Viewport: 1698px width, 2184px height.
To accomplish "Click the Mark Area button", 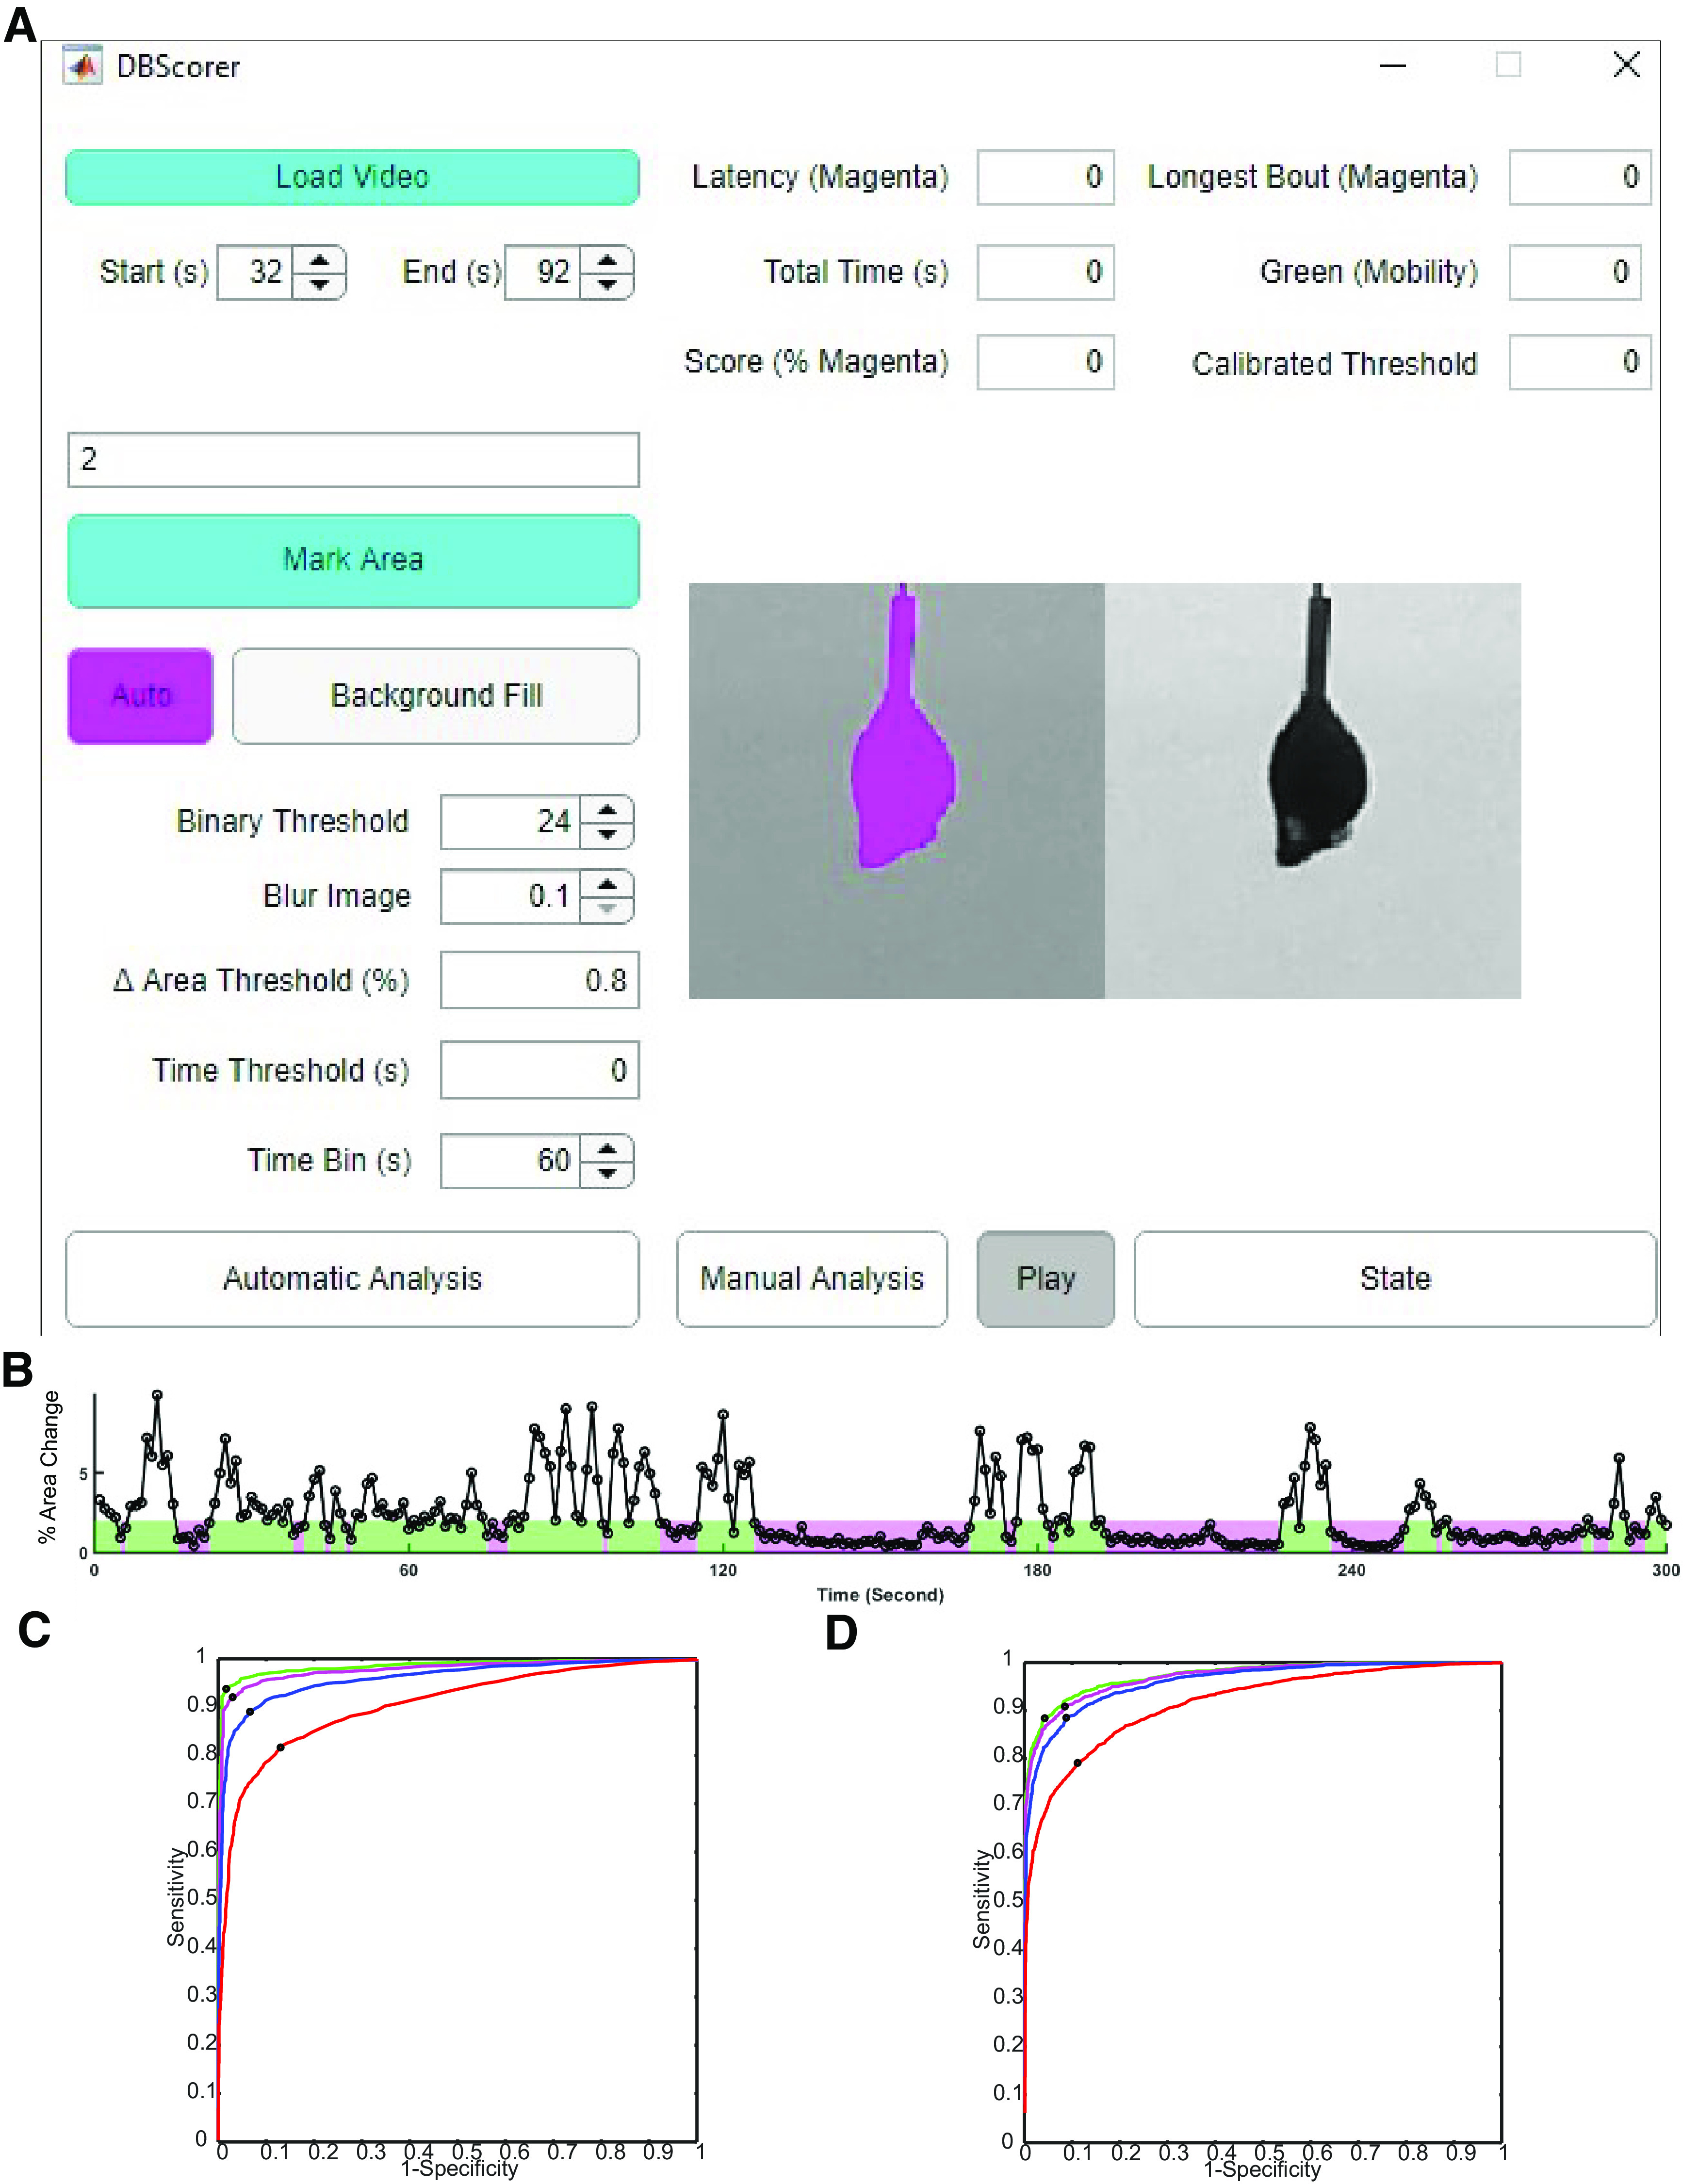I will pyautogui.click(x=353, y=560).
